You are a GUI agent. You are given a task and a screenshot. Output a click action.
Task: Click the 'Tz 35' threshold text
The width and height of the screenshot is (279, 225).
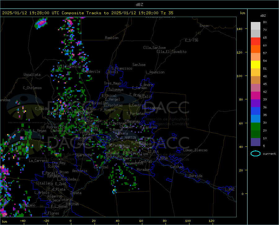pyautogui.click(x=167, y=13)
